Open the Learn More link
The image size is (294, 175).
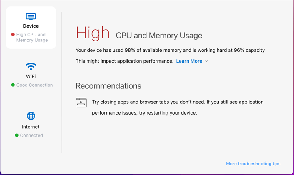point(189,61)
